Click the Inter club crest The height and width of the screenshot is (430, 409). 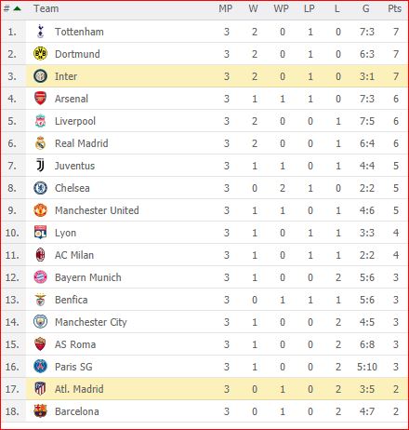(x=40, y=76)
